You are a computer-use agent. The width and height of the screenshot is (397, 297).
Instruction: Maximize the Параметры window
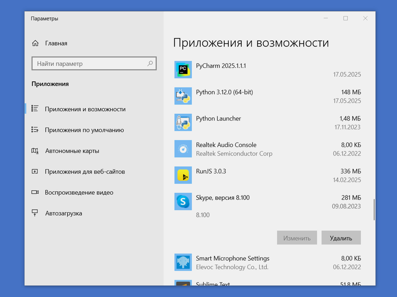click(x=345, y=18)
